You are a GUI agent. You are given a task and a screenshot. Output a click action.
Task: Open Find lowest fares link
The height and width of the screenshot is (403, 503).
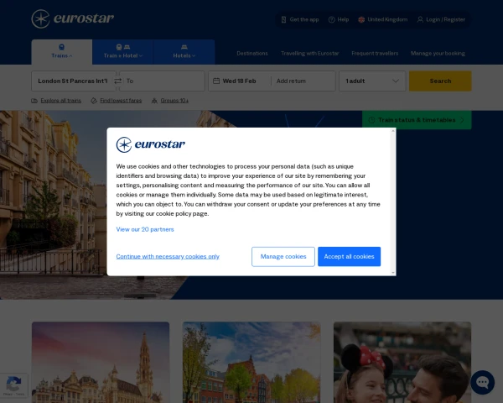coord(121,101)
